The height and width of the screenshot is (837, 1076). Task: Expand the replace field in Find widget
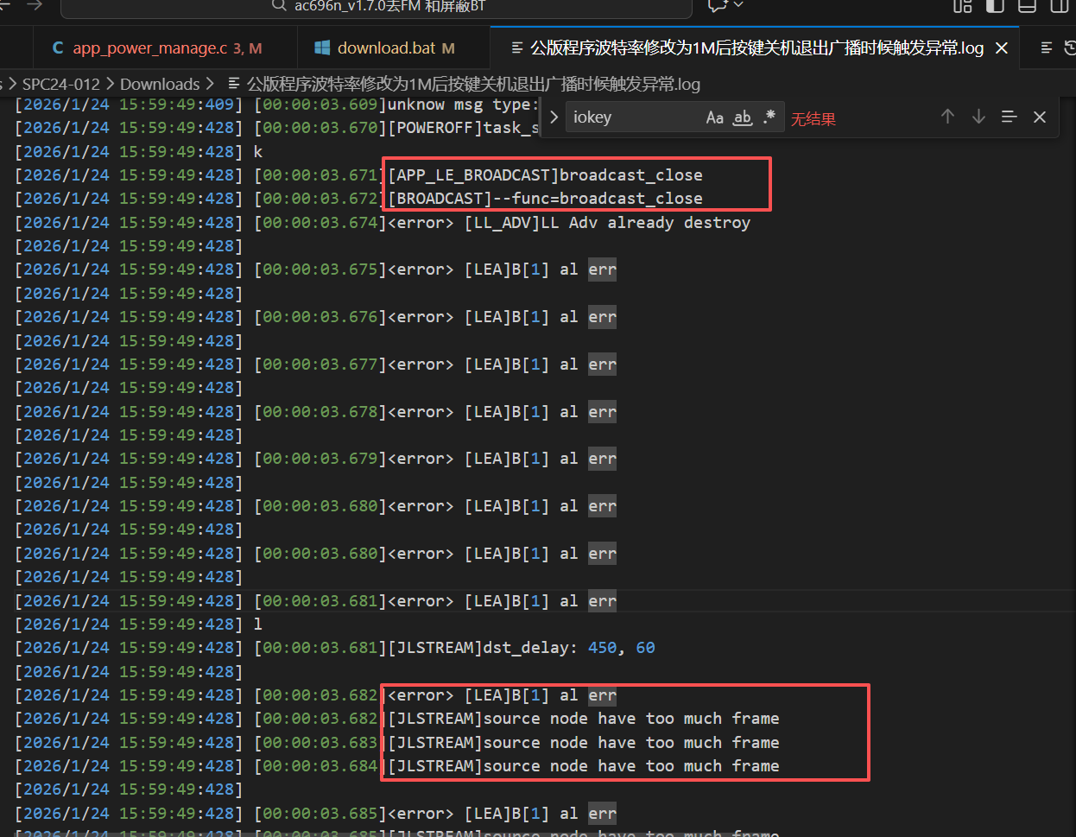pos(554,117)
